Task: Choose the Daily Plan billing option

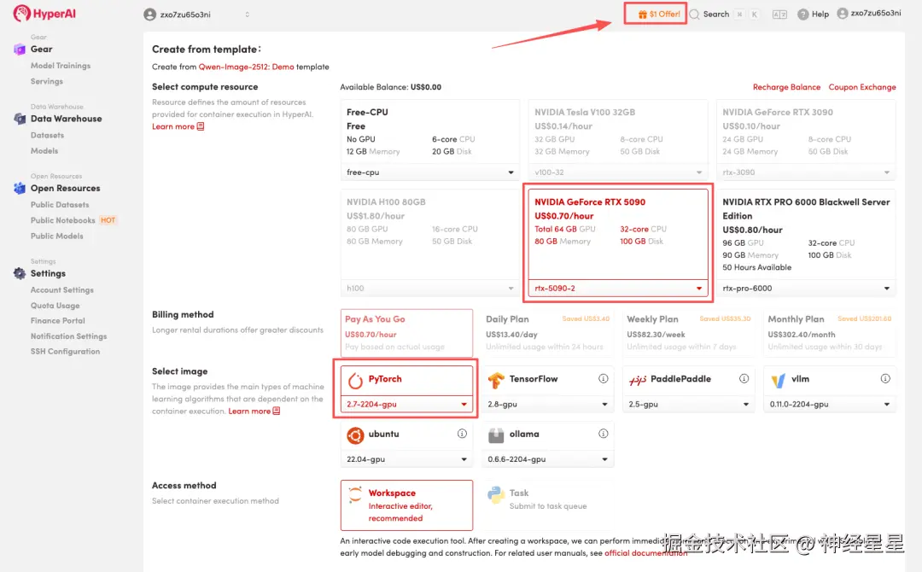Action: pos(547,333)
